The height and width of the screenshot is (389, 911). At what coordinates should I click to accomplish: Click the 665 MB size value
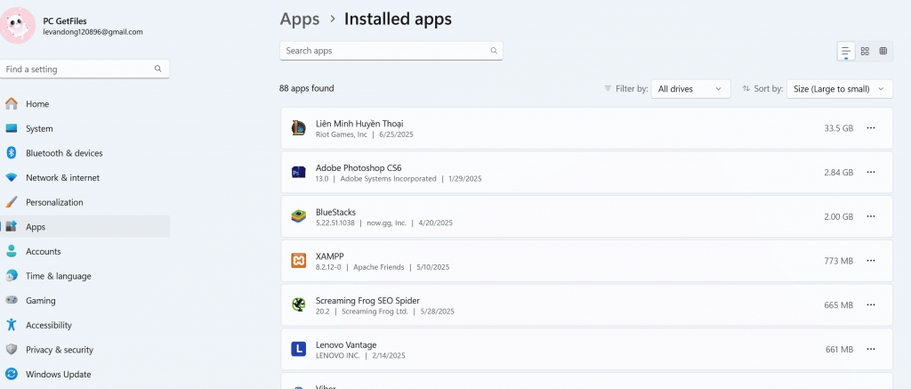click(x=838, y=304)
